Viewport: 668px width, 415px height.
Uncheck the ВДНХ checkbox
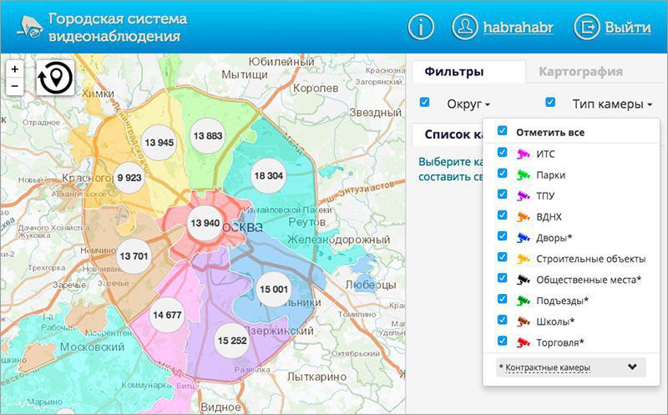pos(503,215)
